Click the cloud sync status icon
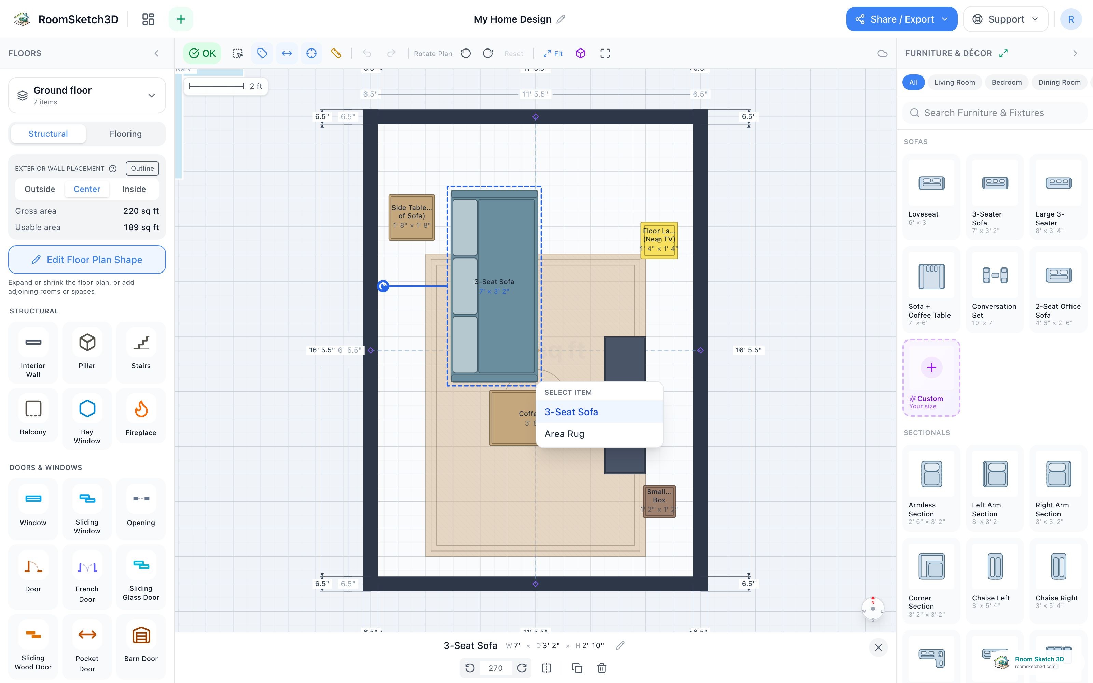 (x=882, y=53)
